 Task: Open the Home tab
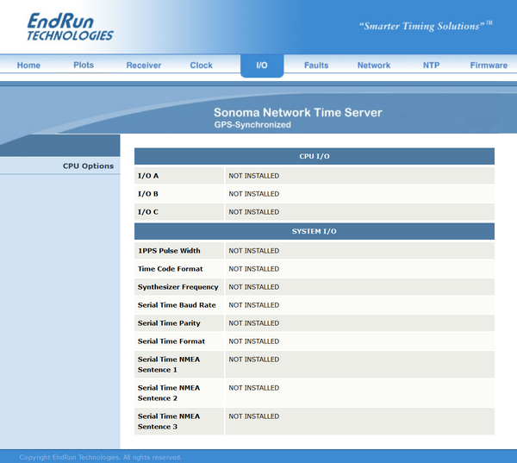point(28,65)
